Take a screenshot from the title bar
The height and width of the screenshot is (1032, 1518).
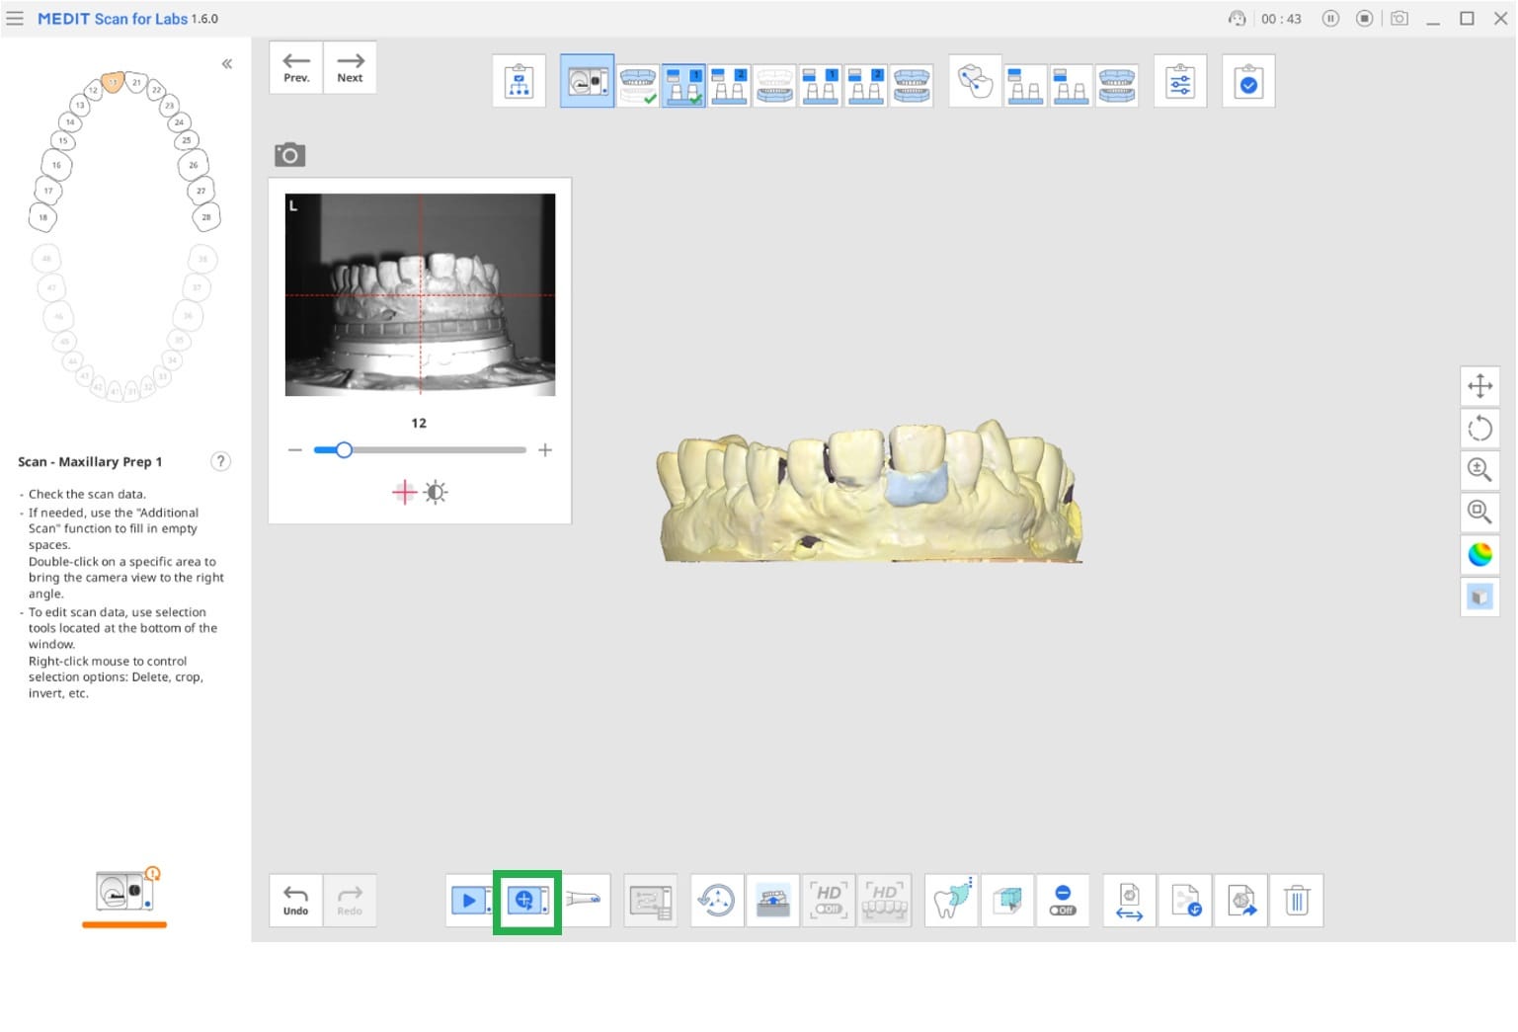1399,19
